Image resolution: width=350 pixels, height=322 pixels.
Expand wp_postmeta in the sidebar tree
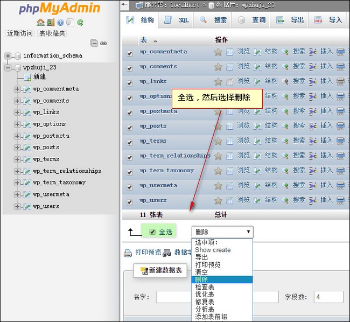[17, 136]
